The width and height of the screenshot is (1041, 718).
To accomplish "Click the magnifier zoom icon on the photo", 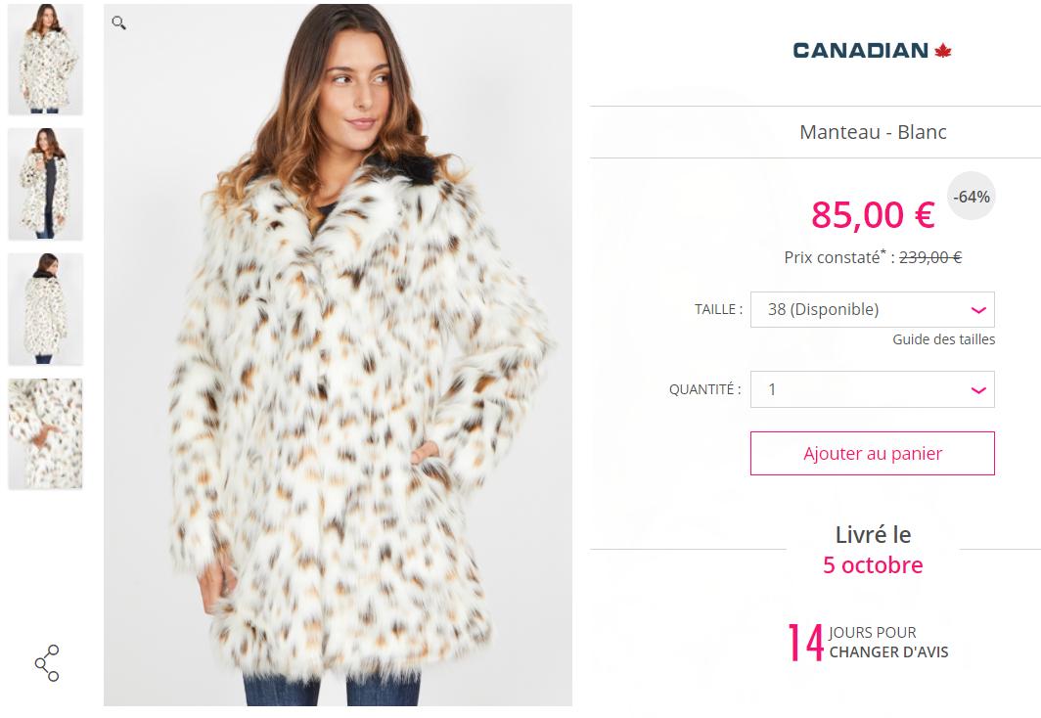I will tap(118, 23).
